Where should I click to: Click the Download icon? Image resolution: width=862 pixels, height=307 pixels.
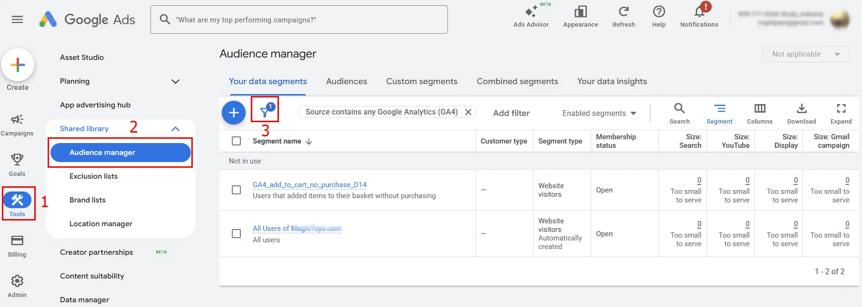pos(801,109)
